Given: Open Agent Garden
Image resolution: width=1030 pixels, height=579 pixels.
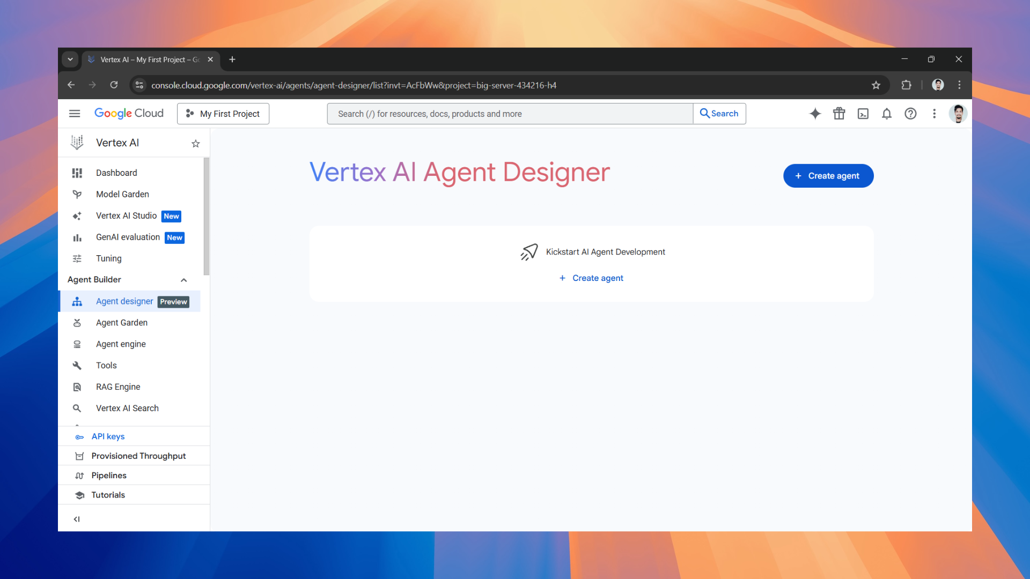Looking at the screenshot, I should (121, 322).
